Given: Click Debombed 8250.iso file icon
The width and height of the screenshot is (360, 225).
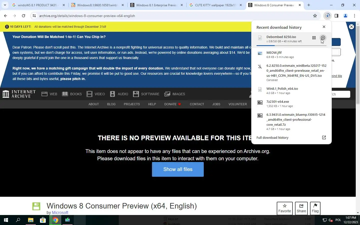Looking at the screenshot, I should 260,38.
